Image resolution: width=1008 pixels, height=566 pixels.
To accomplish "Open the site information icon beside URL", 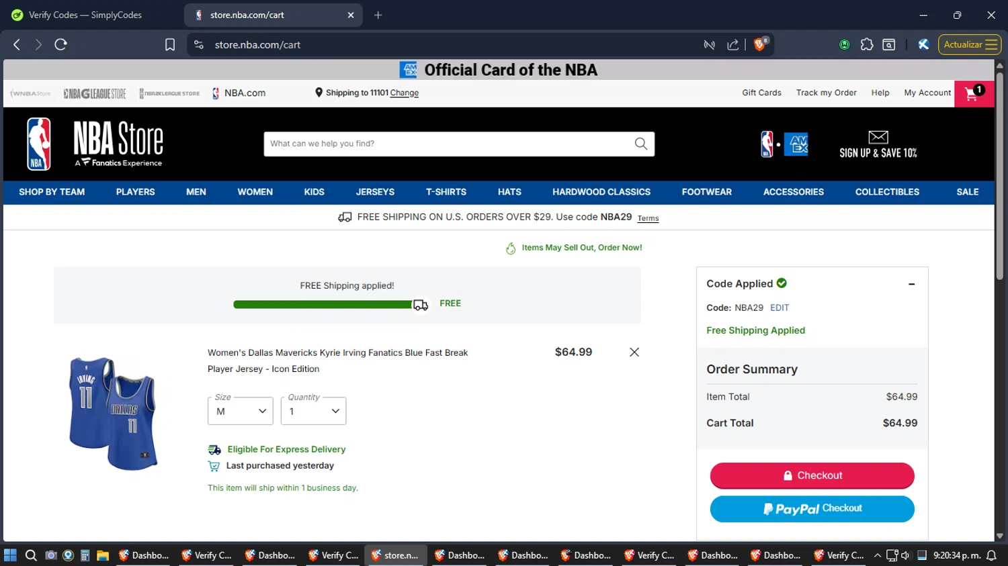I will coord(198,44).
